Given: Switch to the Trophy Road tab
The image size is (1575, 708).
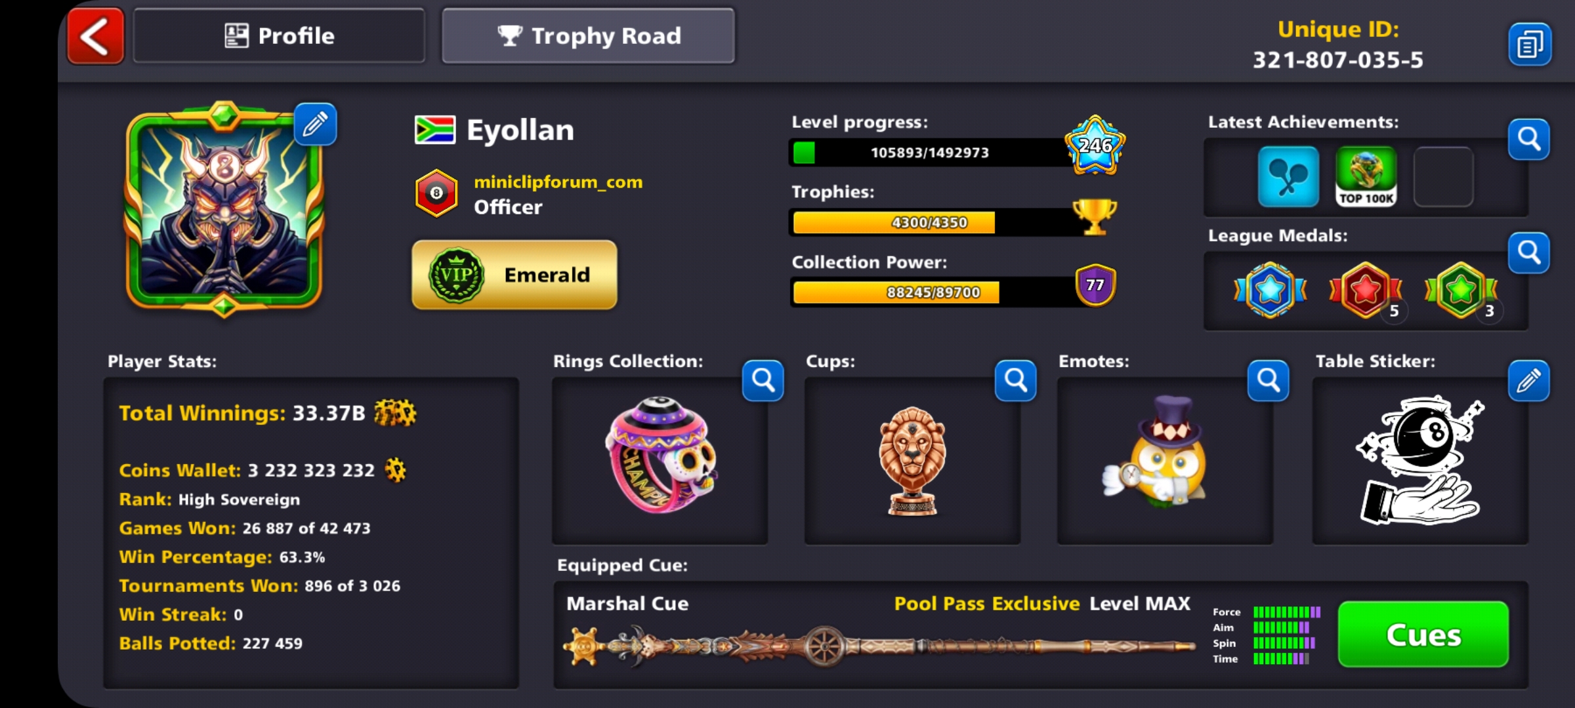Looking at the screenshot, I should point(589,36).
